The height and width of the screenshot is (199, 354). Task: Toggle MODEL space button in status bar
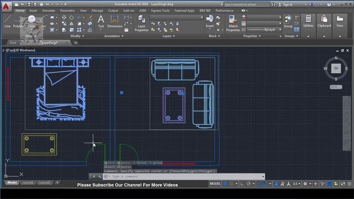click(x=215, y=184)
